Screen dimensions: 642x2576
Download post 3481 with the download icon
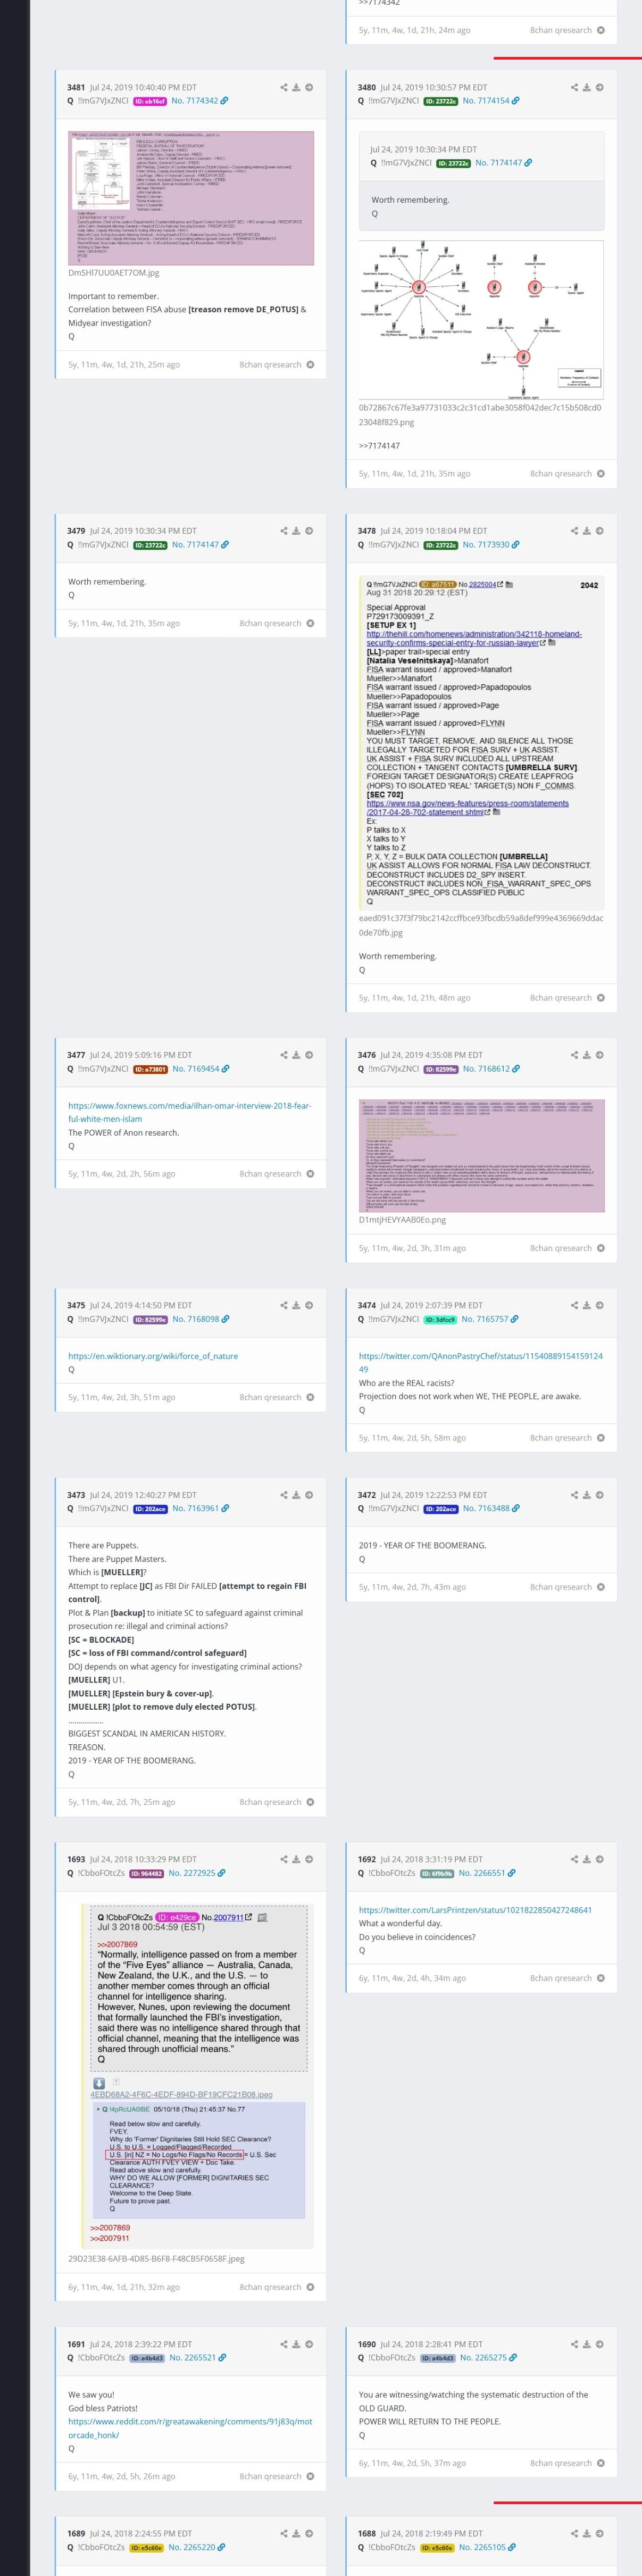click(x=296, y=87)
